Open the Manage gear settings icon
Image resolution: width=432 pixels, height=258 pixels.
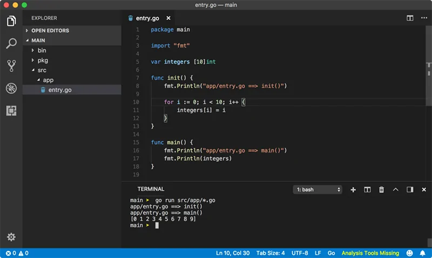(x=11, y=237)
